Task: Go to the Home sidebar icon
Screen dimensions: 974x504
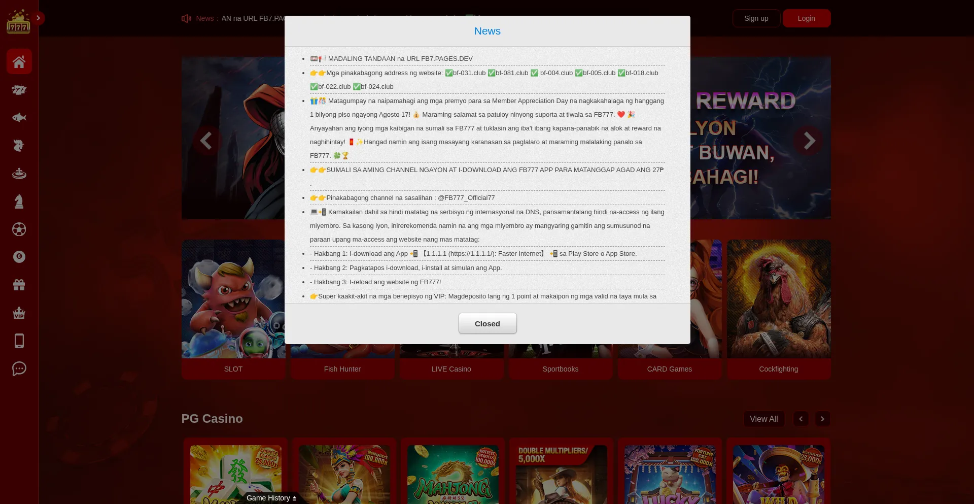Action: 19,61
